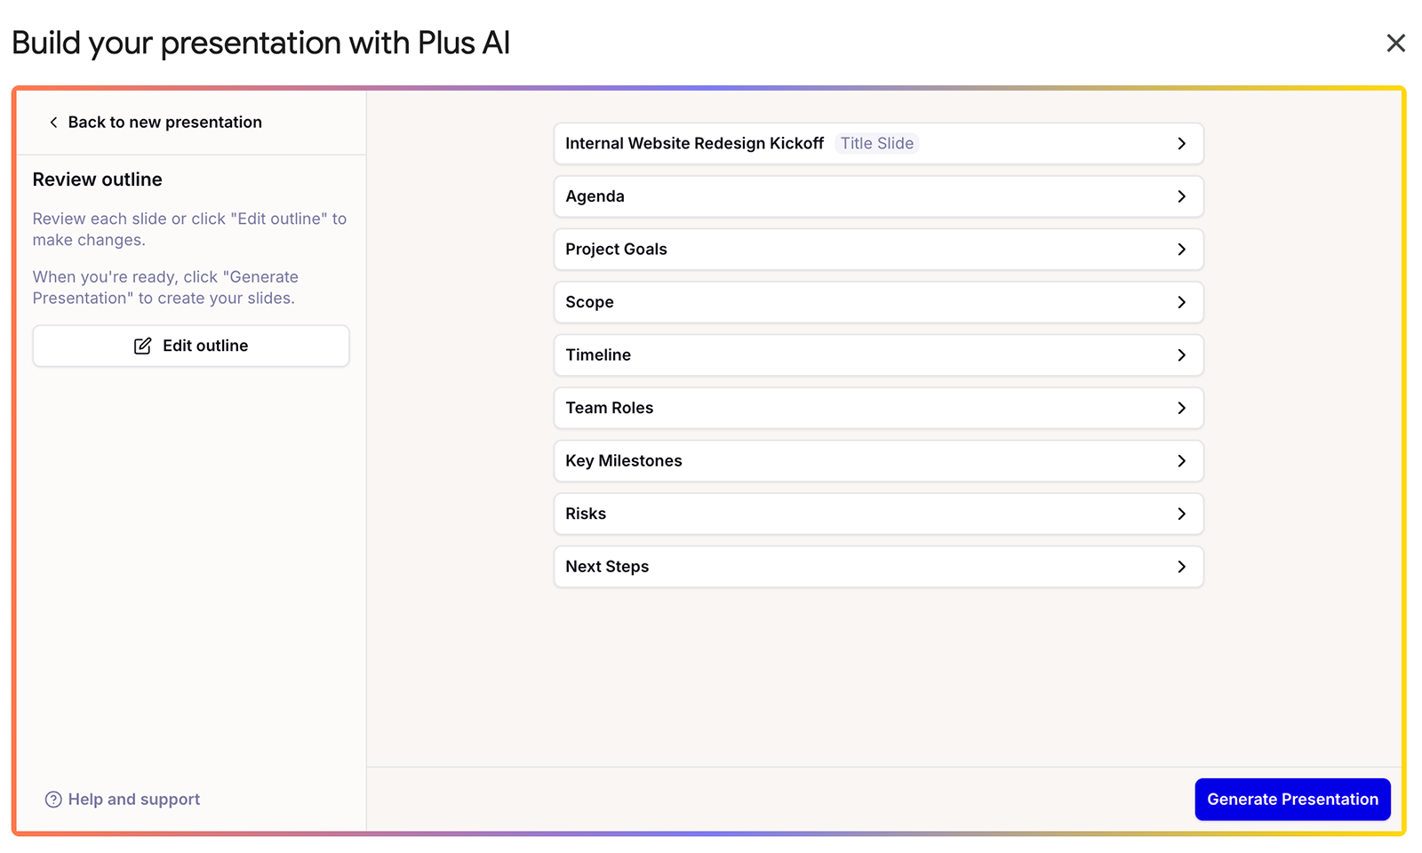This screenshot has width=1422, height=853.
Task: Expand the Agenda slide chevron
Action: click(x=1181, y=196)
